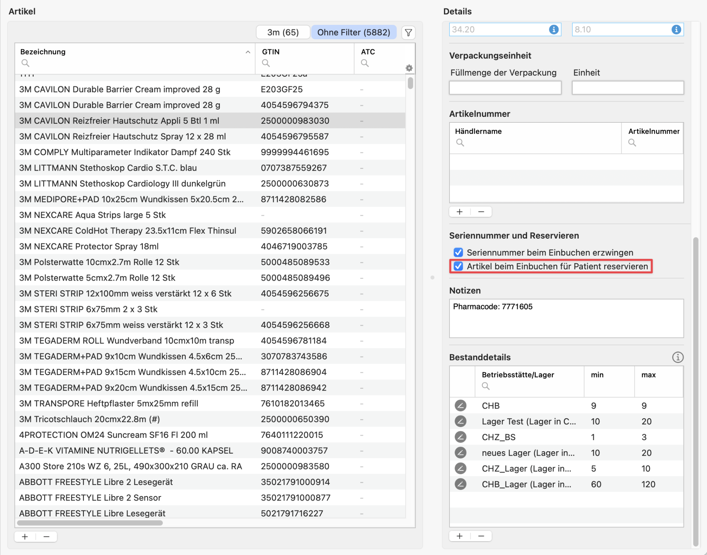Select 3M TRANSPORE Heftpflaster 5mx25mm refill

210,403
